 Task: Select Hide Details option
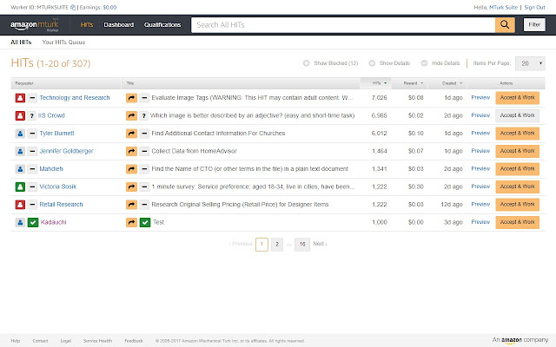tap(440, 63)
